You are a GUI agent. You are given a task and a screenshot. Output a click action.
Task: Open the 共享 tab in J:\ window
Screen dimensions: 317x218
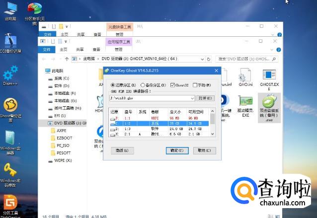tap(80, 50)
